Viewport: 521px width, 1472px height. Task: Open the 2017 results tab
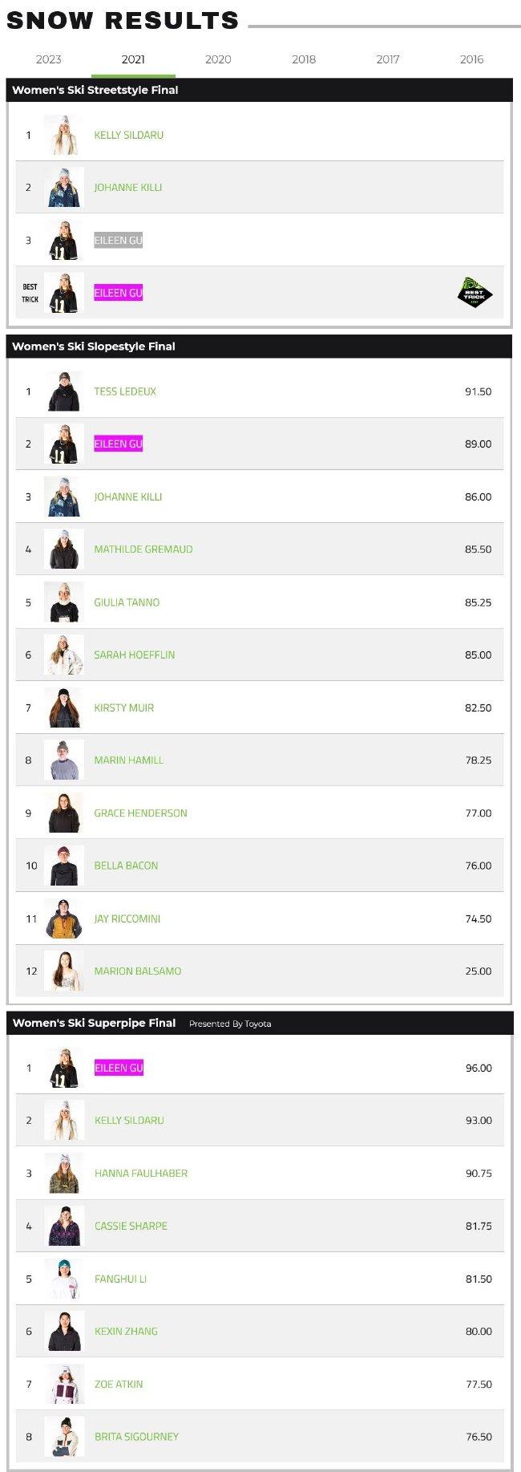click(x=388, y=59)
